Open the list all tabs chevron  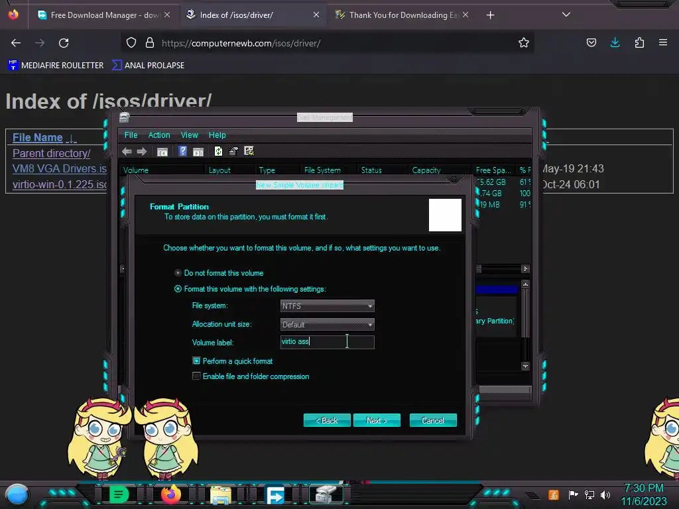coord(566,15)
